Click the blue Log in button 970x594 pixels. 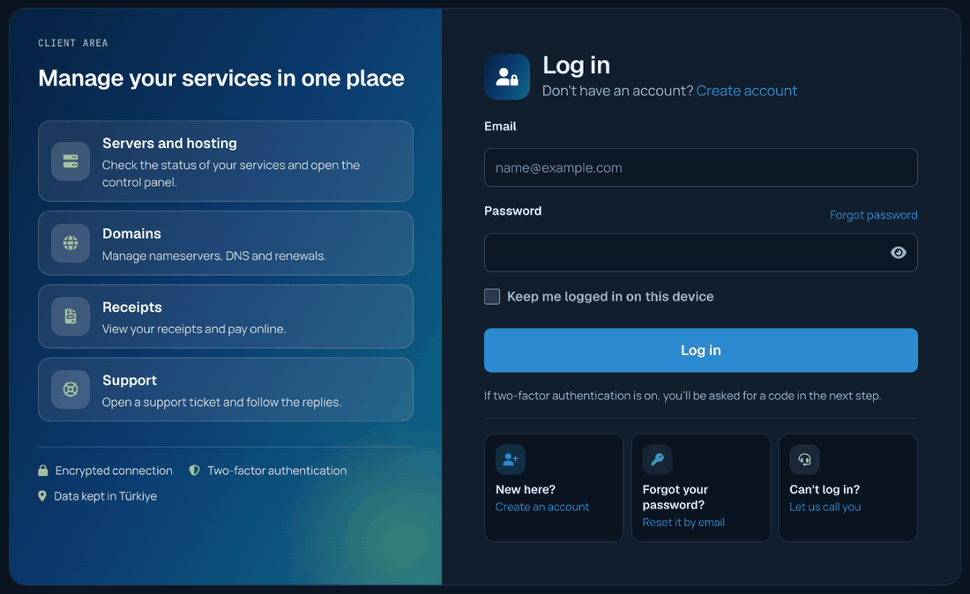pyautogui.click(x=700, y=351)
